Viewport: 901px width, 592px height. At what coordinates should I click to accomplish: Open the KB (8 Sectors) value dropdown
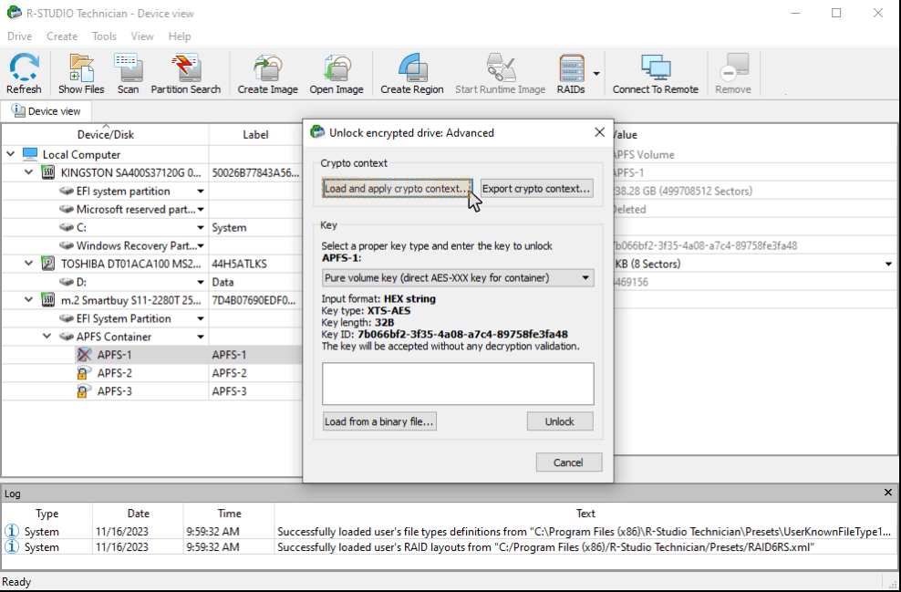click(889, 265)
